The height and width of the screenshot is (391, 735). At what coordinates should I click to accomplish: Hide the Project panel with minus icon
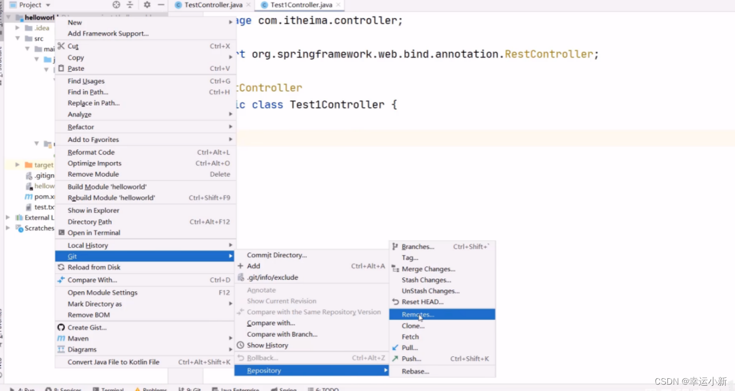[161, 5]
